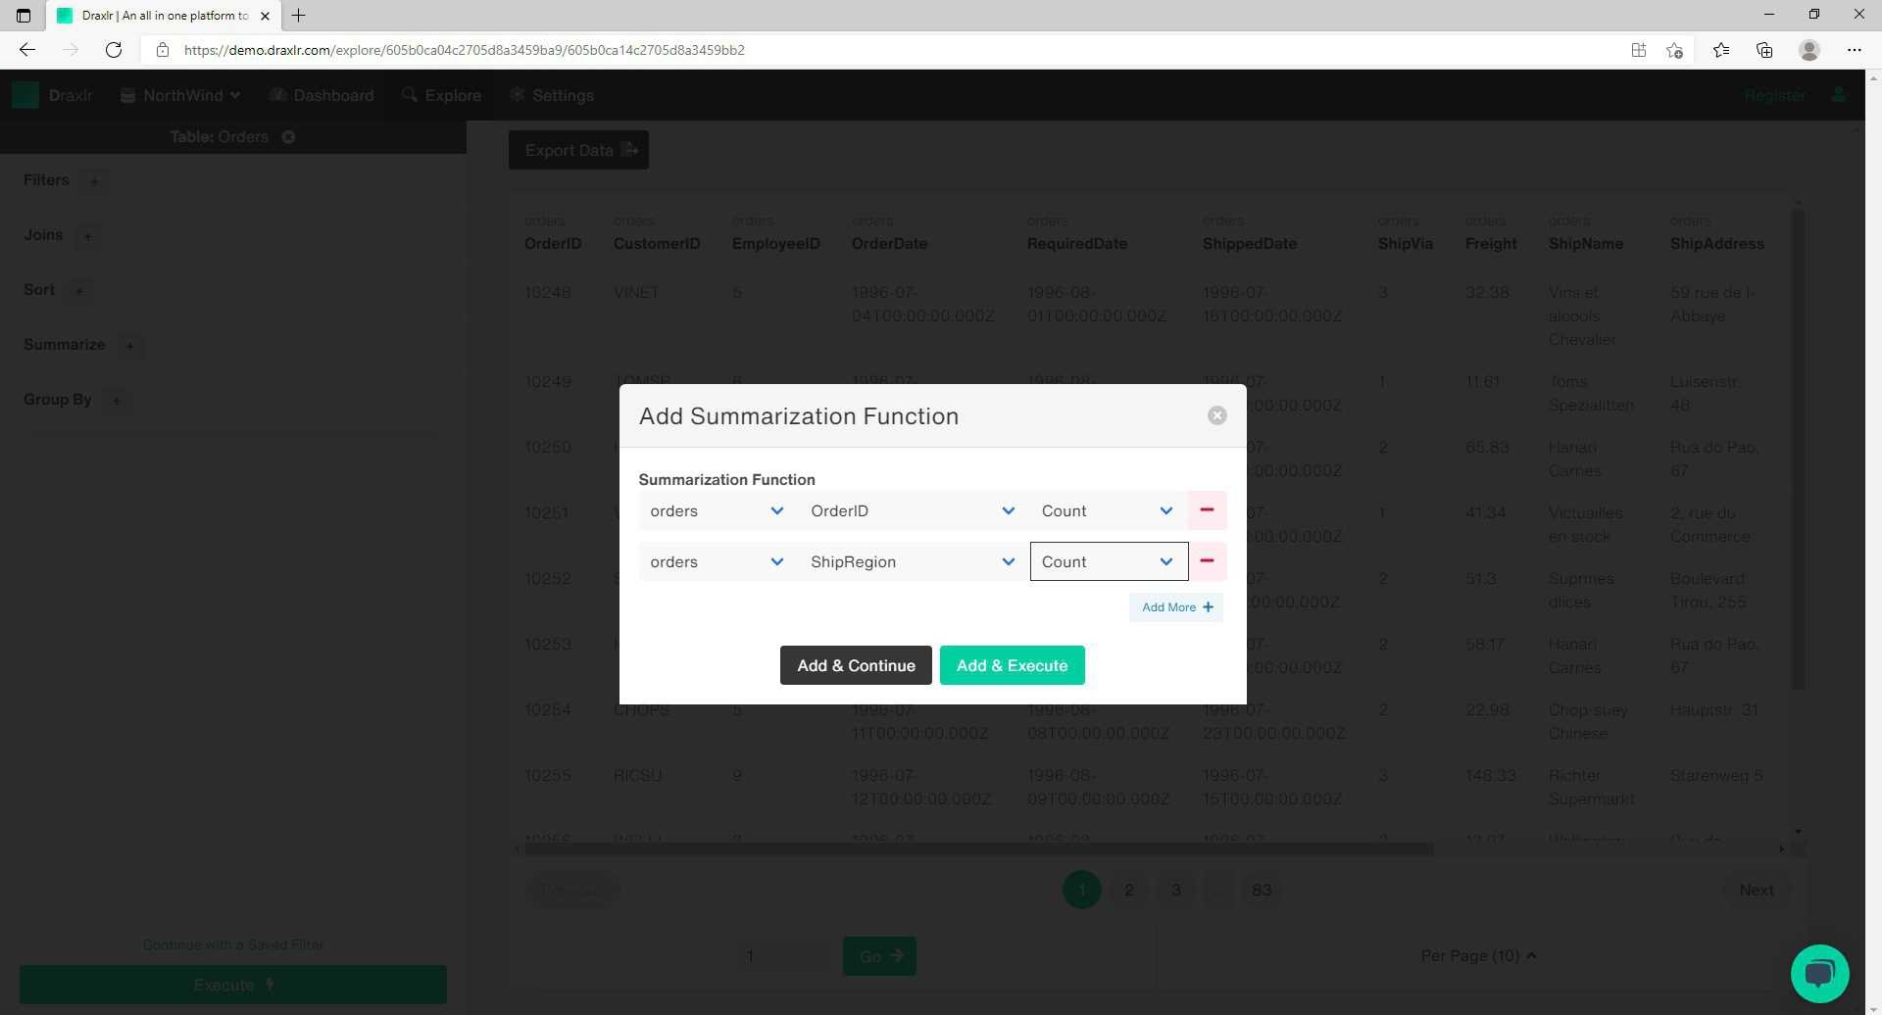
Task: Remove the Orders table selection
Action: click(288, 137)
